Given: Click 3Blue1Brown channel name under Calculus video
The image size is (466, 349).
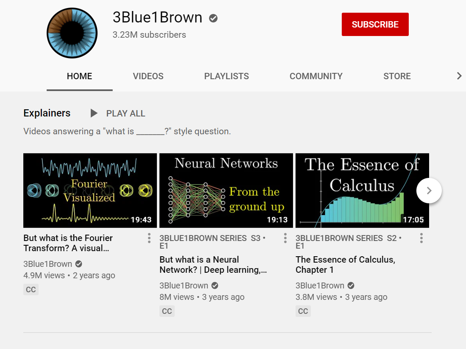Looking at the screenshot, I should pos(320,285).
